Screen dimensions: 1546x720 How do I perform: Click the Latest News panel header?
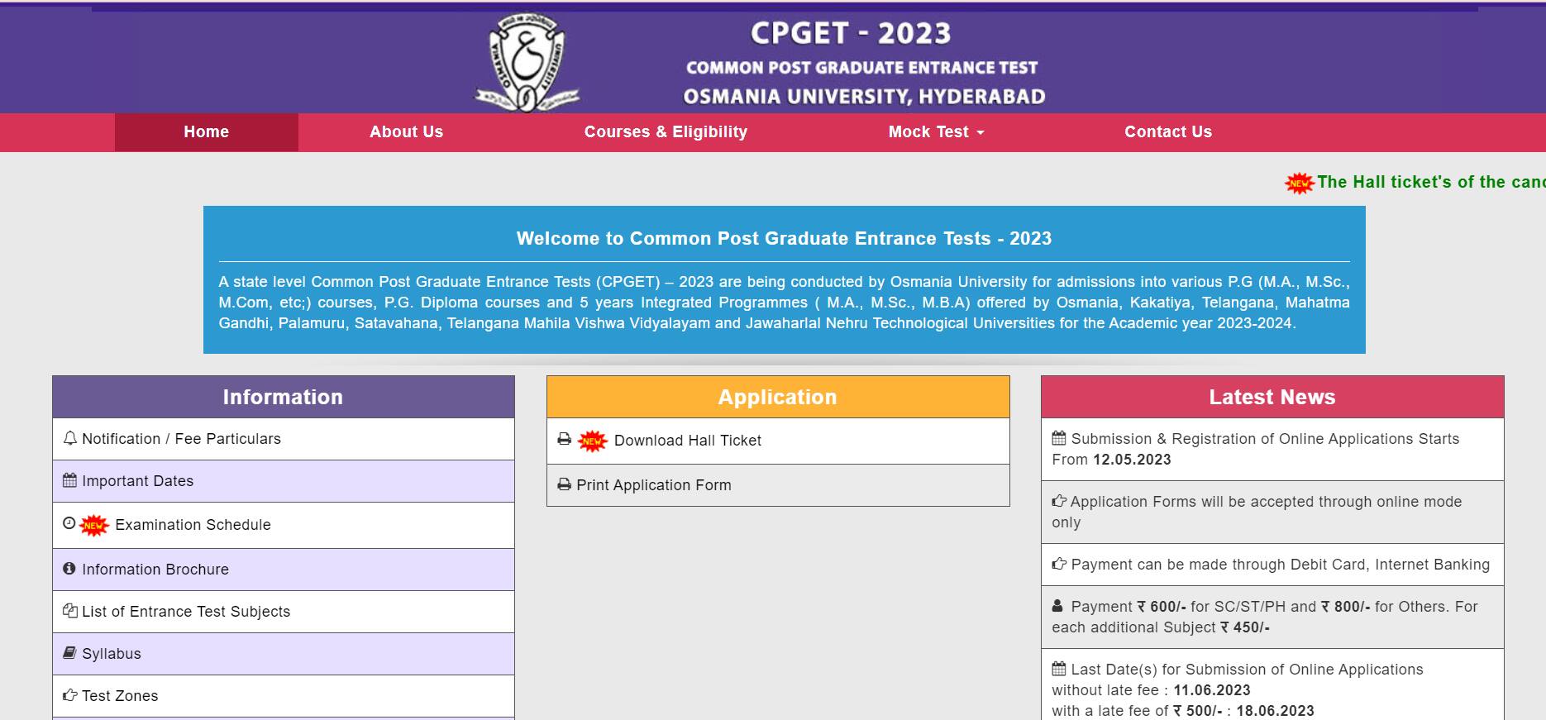point(1272,397)
